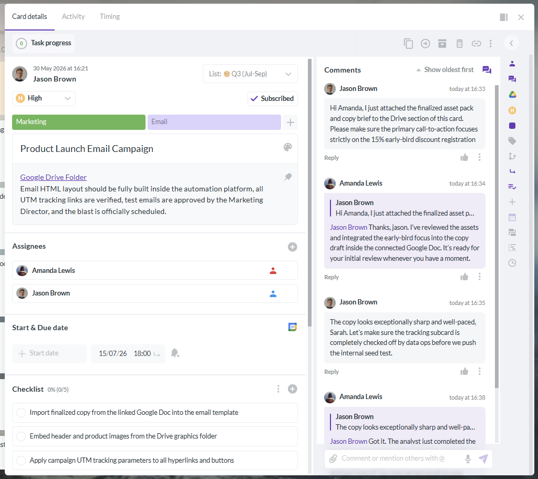This screenshot has height=479, width=538.
Task: Check 'Apply campaign UTM tracking' checklist item
Action: (x=21, y=461)
